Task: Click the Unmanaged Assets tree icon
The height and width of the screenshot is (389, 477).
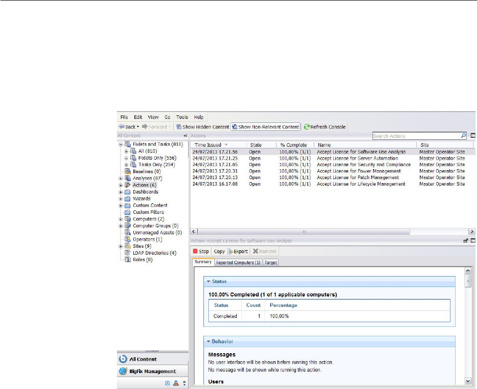Action: [x=128, y=232]
